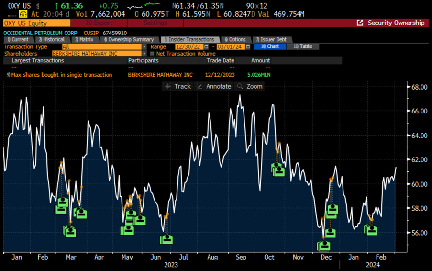Show the Chart view

coord(270,46)
